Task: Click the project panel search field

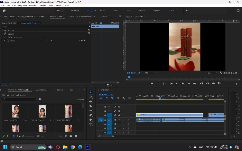Action: pos(19,99)
